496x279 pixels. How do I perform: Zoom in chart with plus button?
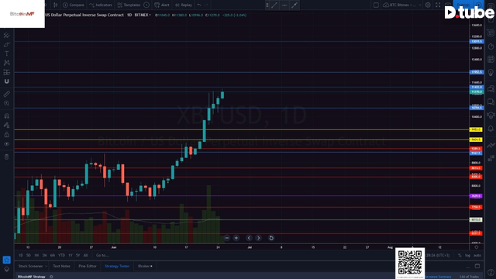pyautogui.click(x=236, y=238)
